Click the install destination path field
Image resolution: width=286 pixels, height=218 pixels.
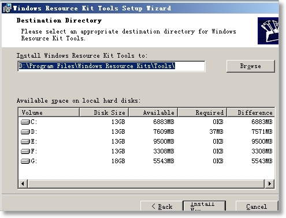pos(112,66)
